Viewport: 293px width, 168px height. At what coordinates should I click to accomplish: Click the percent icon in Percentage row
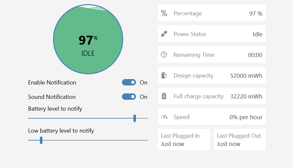164,13
